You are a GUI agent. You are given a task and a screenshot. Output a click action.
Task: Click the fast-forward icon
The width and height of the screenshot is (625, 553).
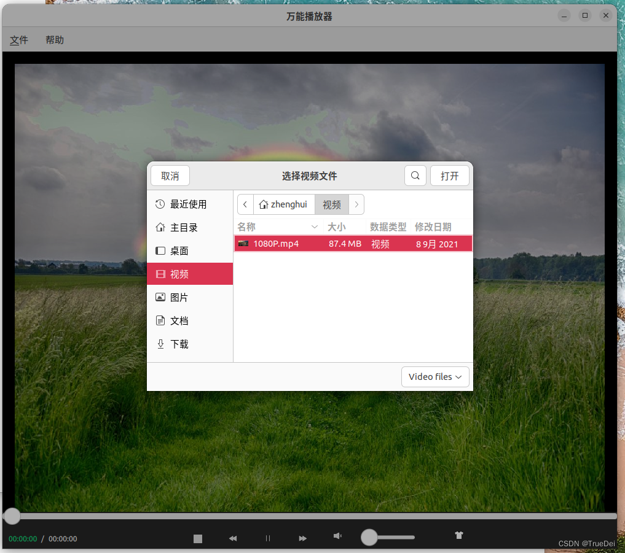(x=303, y=538)
